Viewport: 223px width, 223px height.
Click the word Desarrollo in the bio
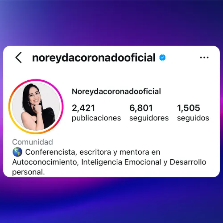188,162
